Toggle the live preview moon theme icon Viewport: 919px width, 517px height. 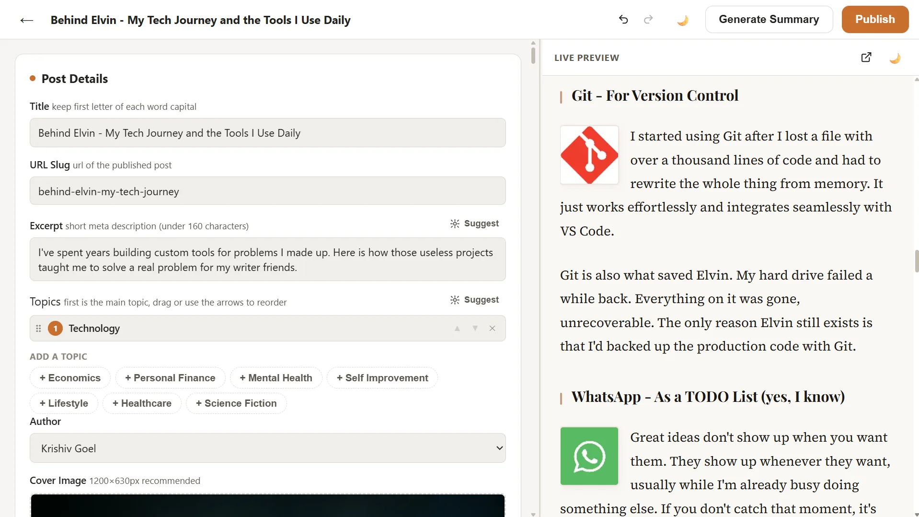895,58
